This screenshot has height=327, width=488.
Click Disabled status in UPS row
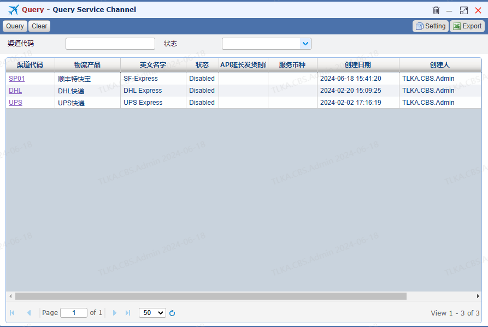tap(202, 103)
